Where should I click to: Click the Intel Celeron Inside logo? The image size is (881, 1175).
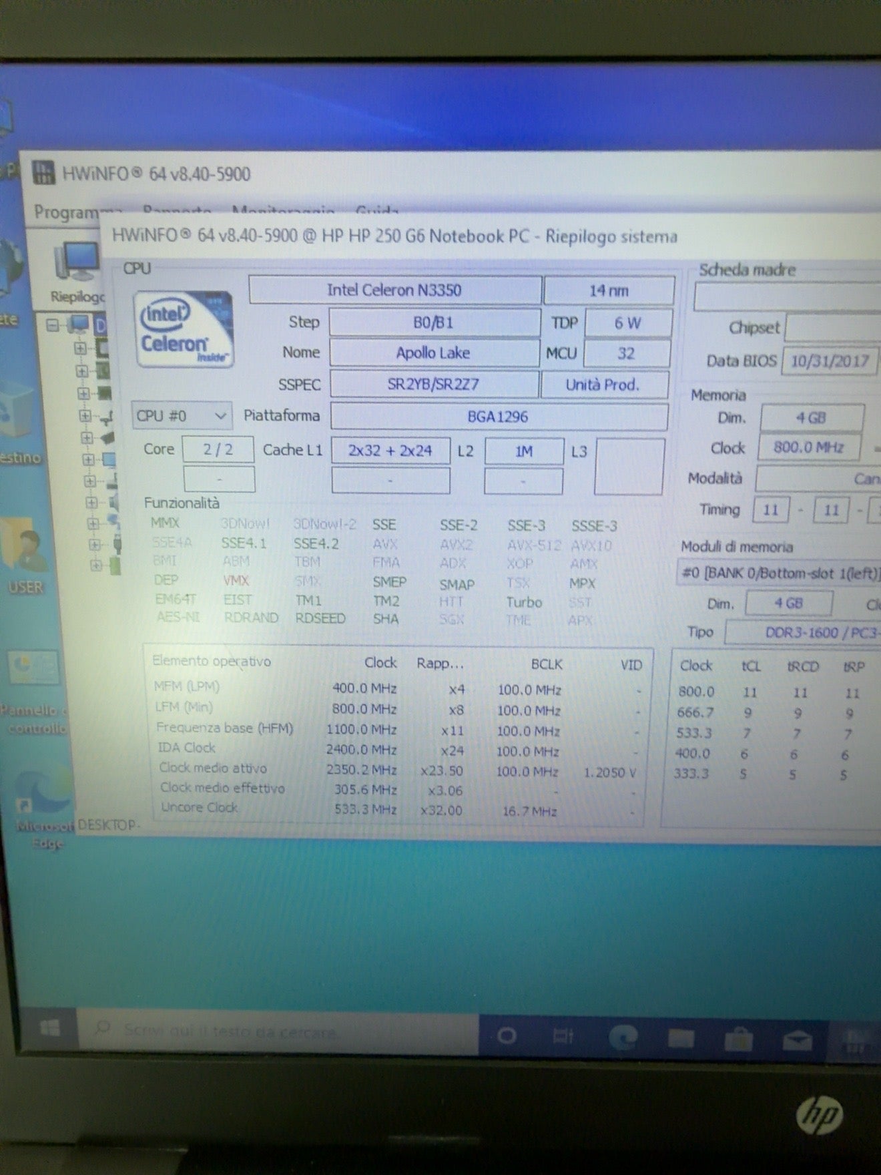pyautogui.click(x=184, y=330)
